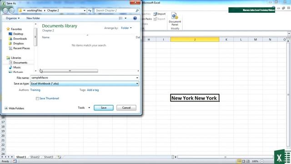Click the address bar history dropdown arrow
The height and width of the screenshot is (164, 291).
point(85,10)
